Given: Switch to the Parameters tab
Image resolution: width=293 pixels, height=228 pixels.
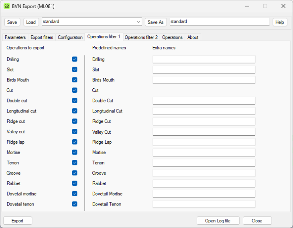Looking at the screenshot, I should 15,37.
